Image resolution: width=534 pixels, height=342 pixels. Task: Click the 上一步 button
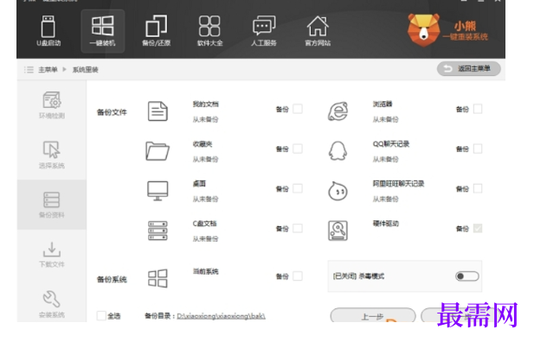click(x=373, y=315)
